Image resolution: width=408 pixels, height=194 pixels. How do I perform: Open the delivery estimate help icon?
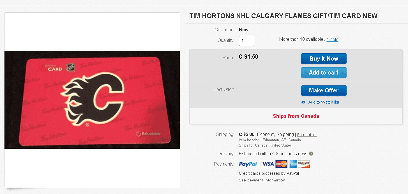click(x=311, y=154)
